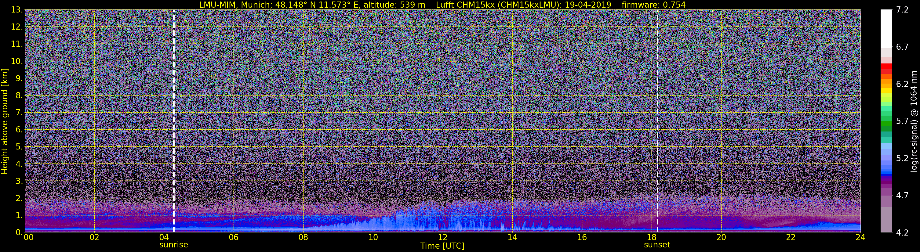Click the time axis tick label '12'
Screen dimensions: 920x252
[442, 237]
